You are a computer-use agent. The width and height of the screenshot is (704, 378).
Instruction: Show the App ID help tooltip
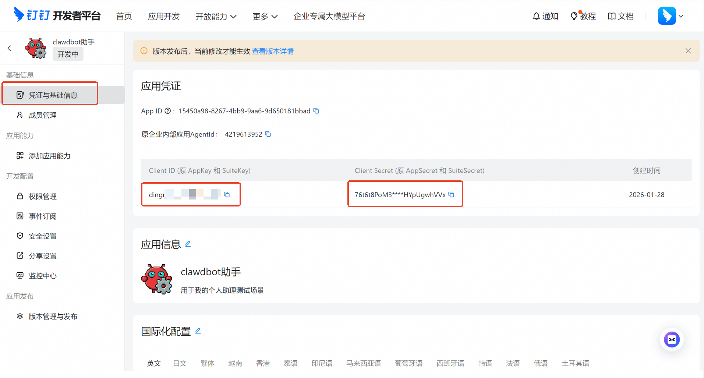(167, 111)
